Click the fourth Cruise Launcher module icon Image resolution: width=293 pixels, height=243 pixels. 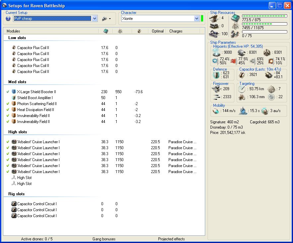(x=14, y=160)
